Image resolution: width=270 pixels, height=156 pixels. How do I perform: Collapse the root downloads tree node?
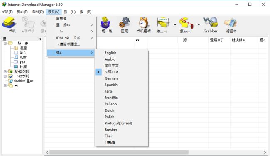coord(5,44)
